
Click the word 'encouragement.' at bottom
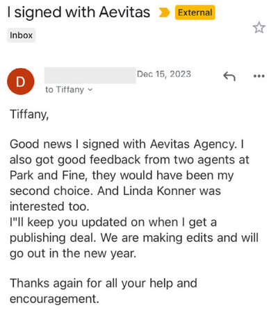point(54,299)
